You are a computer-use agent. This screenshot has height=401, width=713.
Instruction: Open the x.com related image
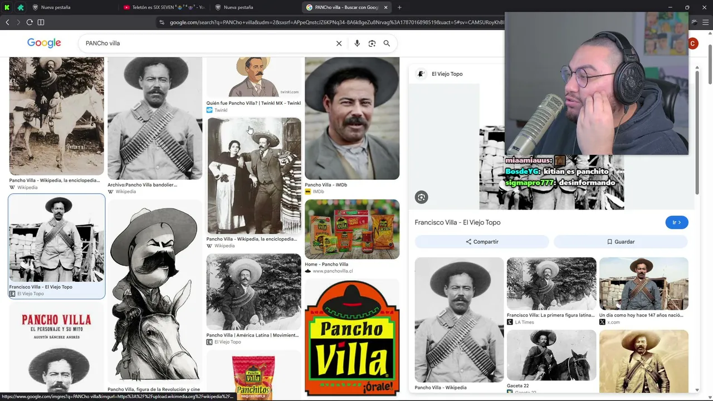tap(644, 283)
